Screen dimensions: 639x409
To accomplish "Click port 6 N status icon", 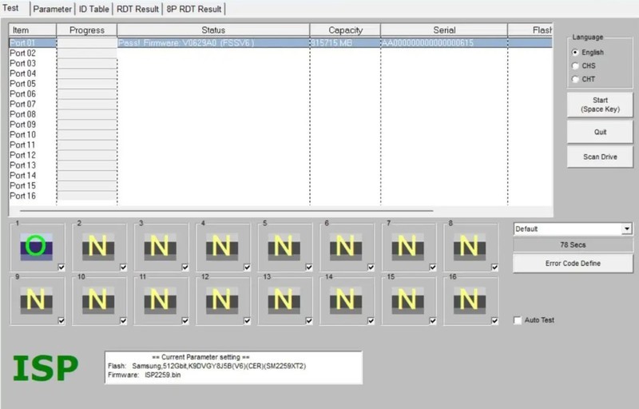I will (x=346, y=247).
